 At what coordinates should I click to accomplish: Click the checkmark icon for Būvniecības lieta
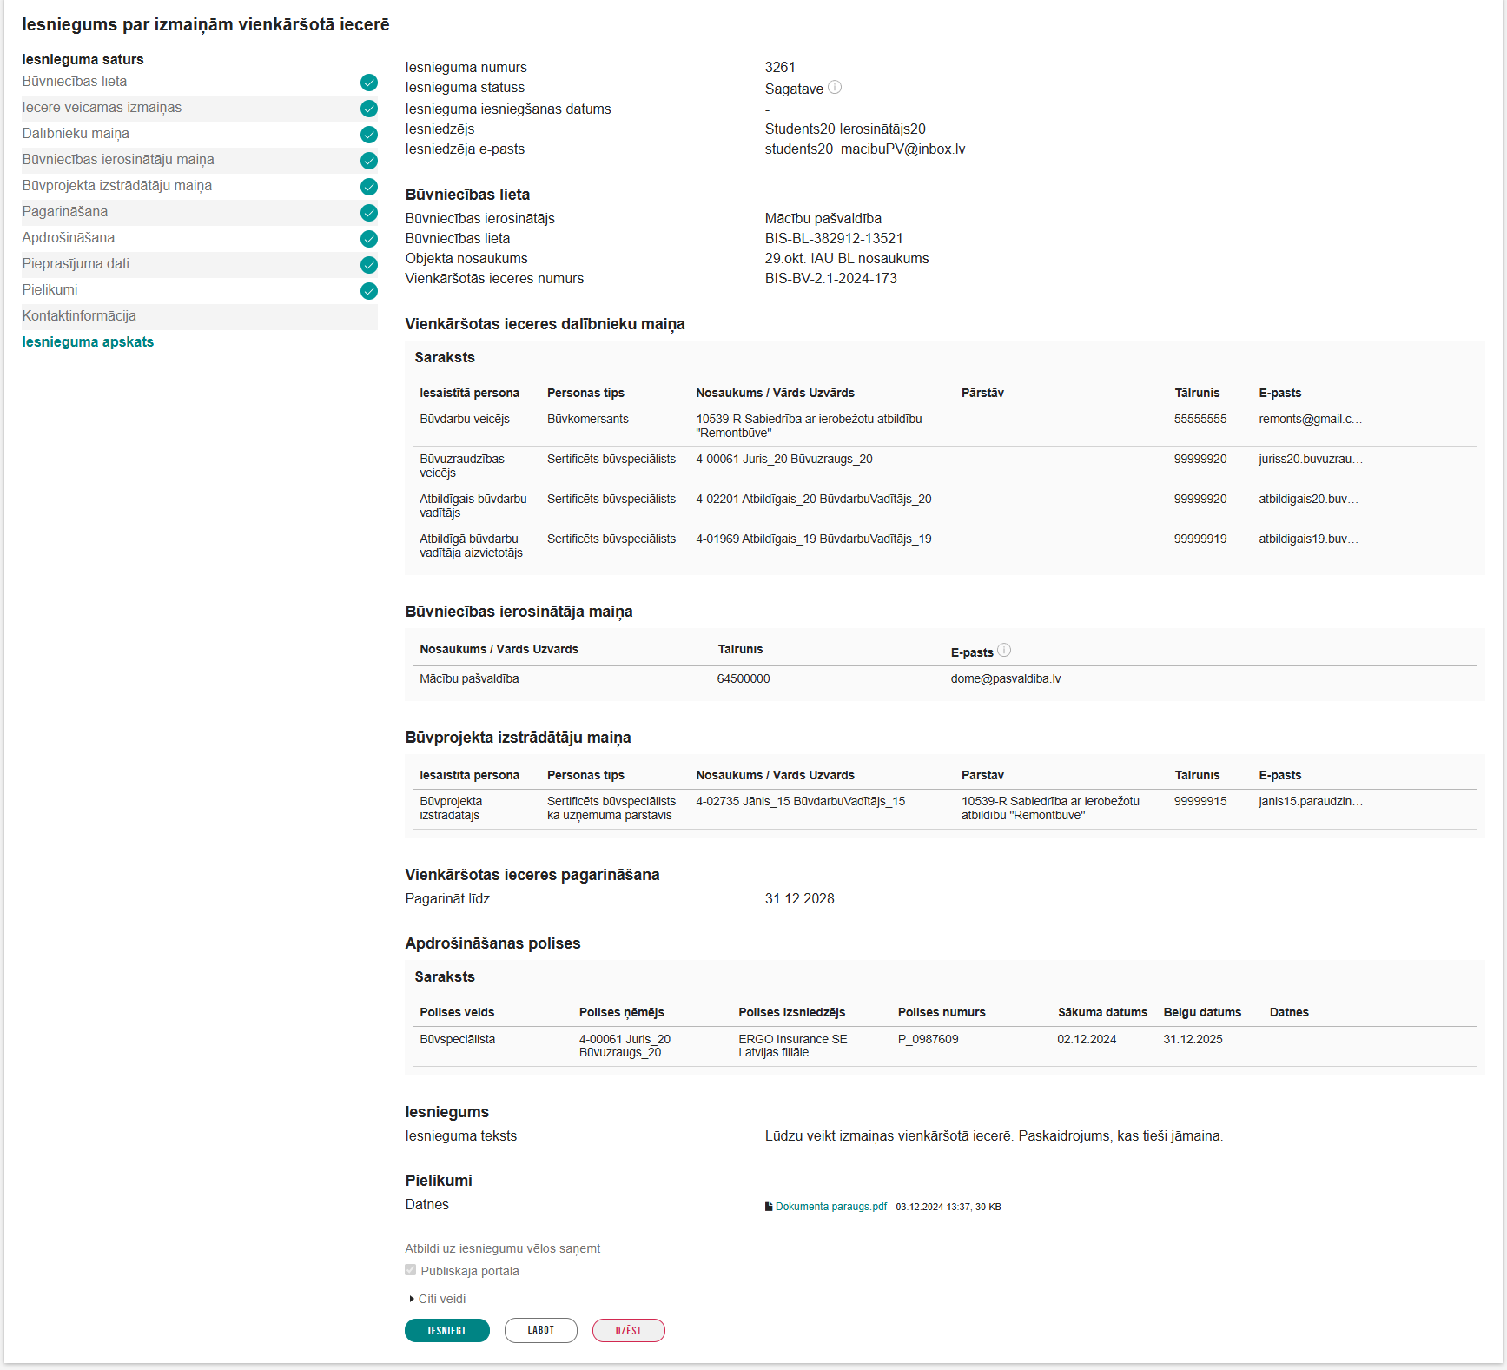tap(369, 83)
